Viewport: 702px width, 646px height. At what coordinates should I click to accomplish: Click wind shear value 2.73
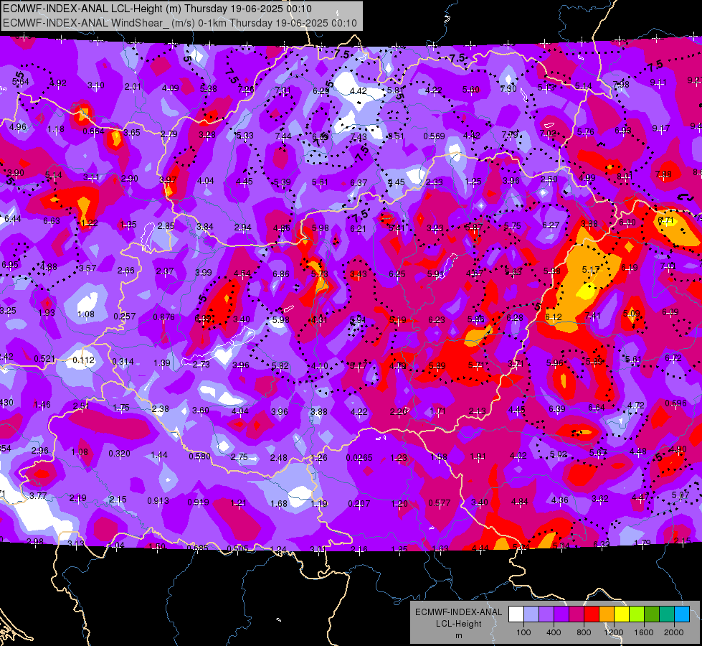pyautogui.click(x=201, y=364)
